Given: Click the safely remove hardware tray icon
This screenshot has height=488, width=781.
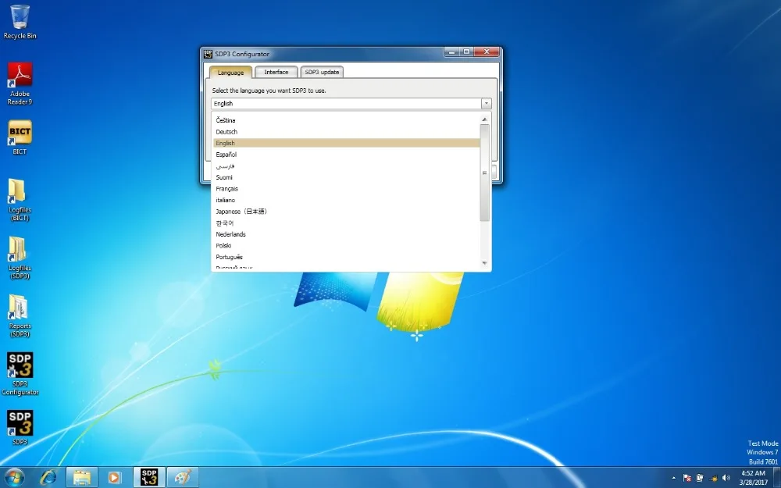Looking at the screenshot, I should coord(700,478).
